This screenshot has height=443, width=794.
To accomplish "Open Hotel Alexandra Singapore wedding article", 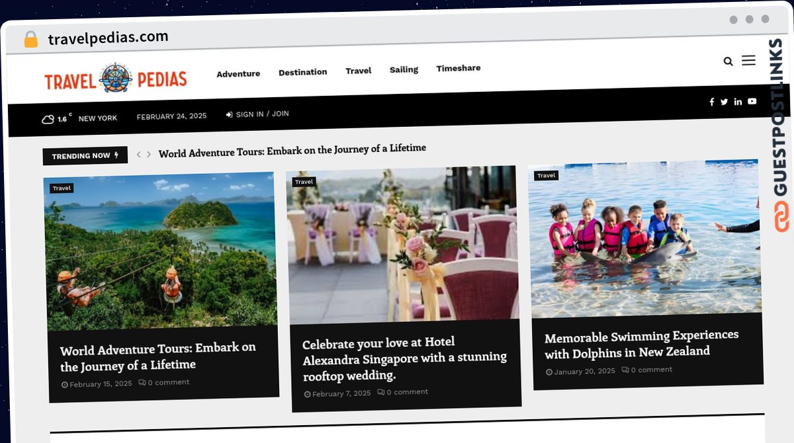I will click(404, 358).
